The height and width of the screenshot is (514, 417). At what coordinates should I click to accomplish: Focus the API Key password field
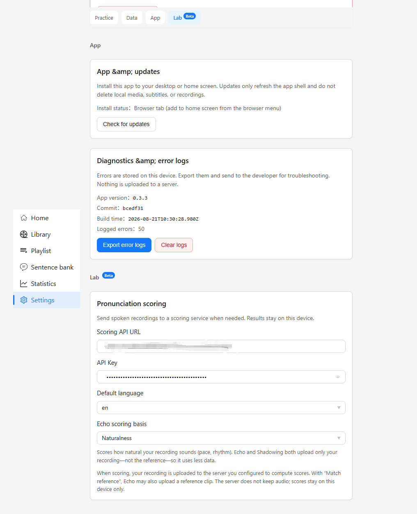pyautogui.click(x=221, y=377)
